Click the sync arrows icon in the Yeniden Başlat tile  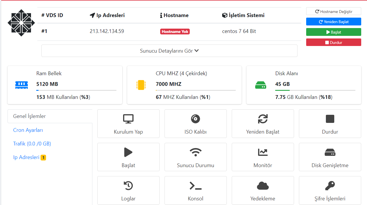263,119
